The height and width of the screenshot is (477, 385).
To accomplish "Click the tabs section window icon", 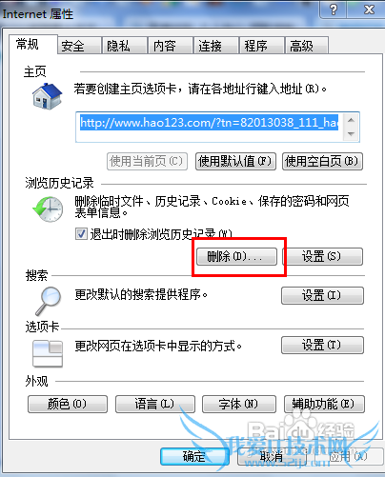I will click(48, 353).
